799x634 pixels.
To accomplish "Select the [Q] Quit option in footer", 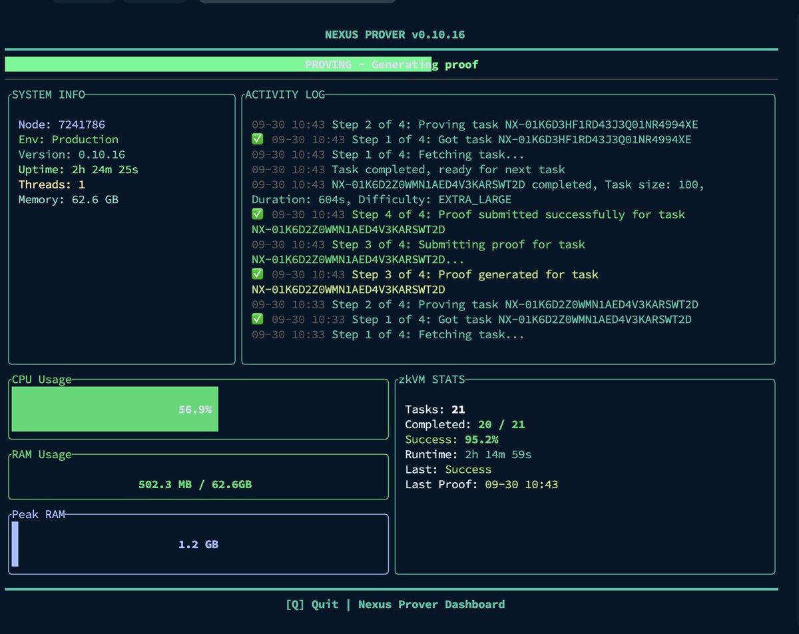I will [312, 605].
